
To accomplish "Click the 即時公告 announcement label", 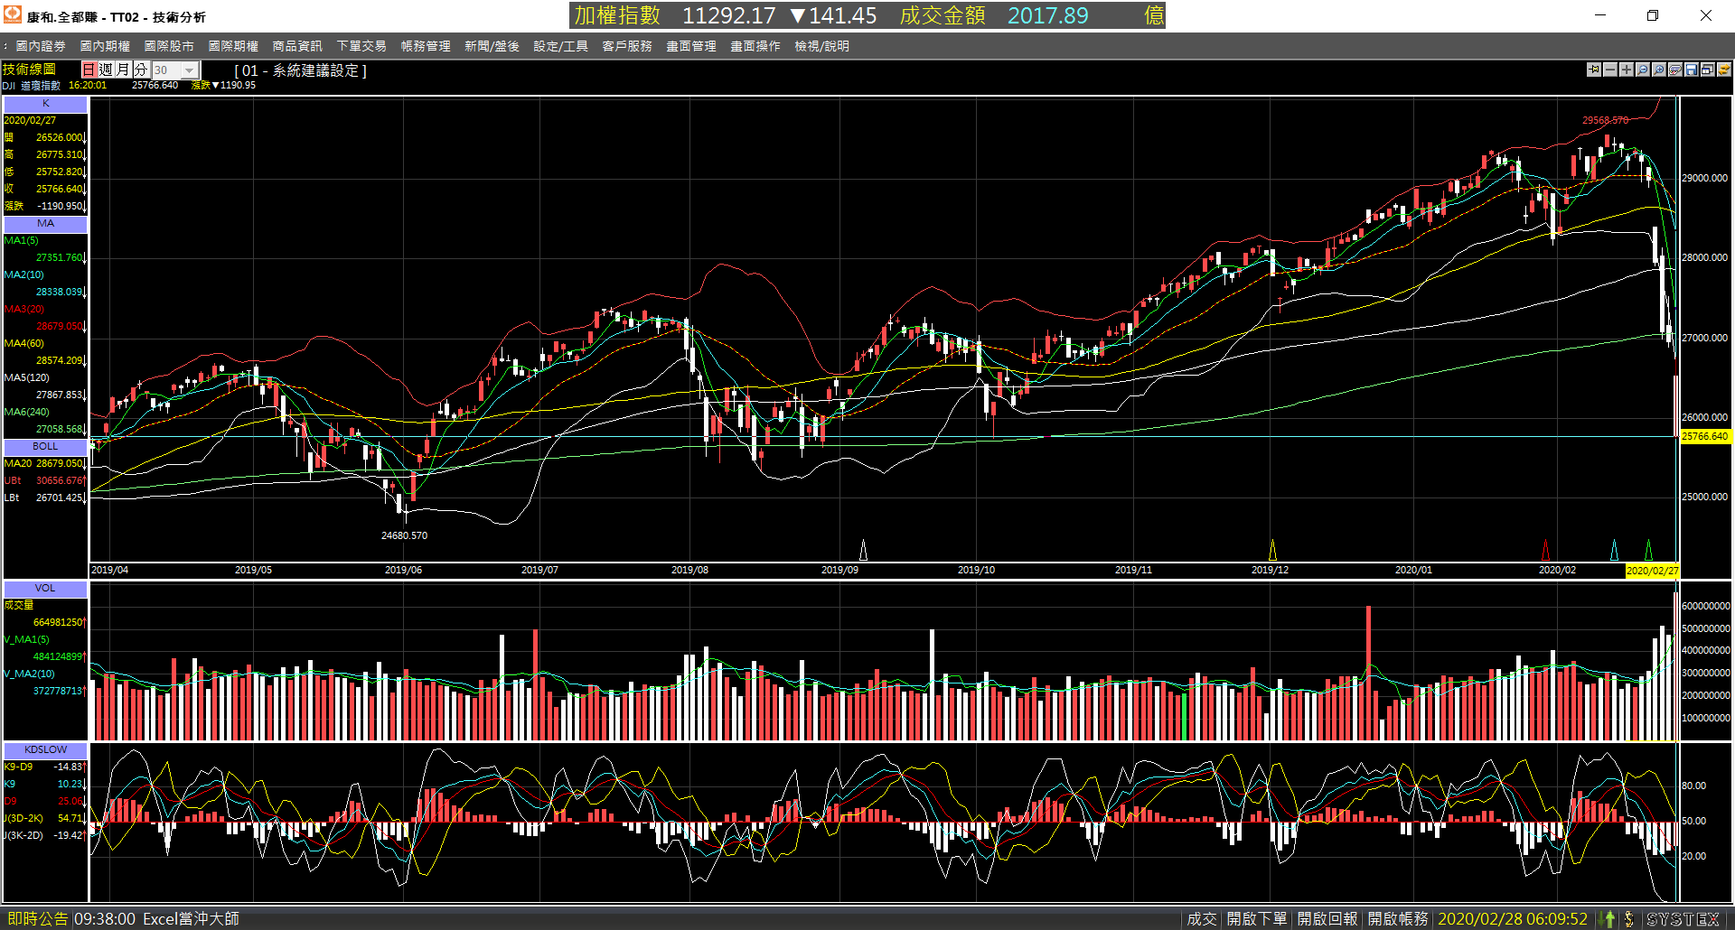I will coord(37,918).
